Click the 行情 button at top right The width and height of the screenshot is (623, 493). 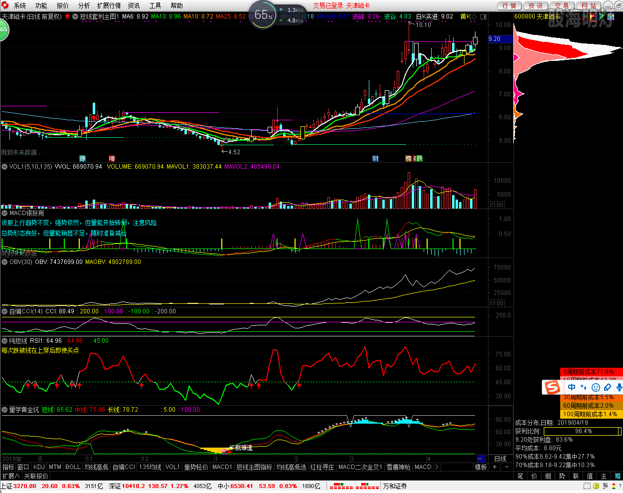pyautogui.click(x=509, y=5)
